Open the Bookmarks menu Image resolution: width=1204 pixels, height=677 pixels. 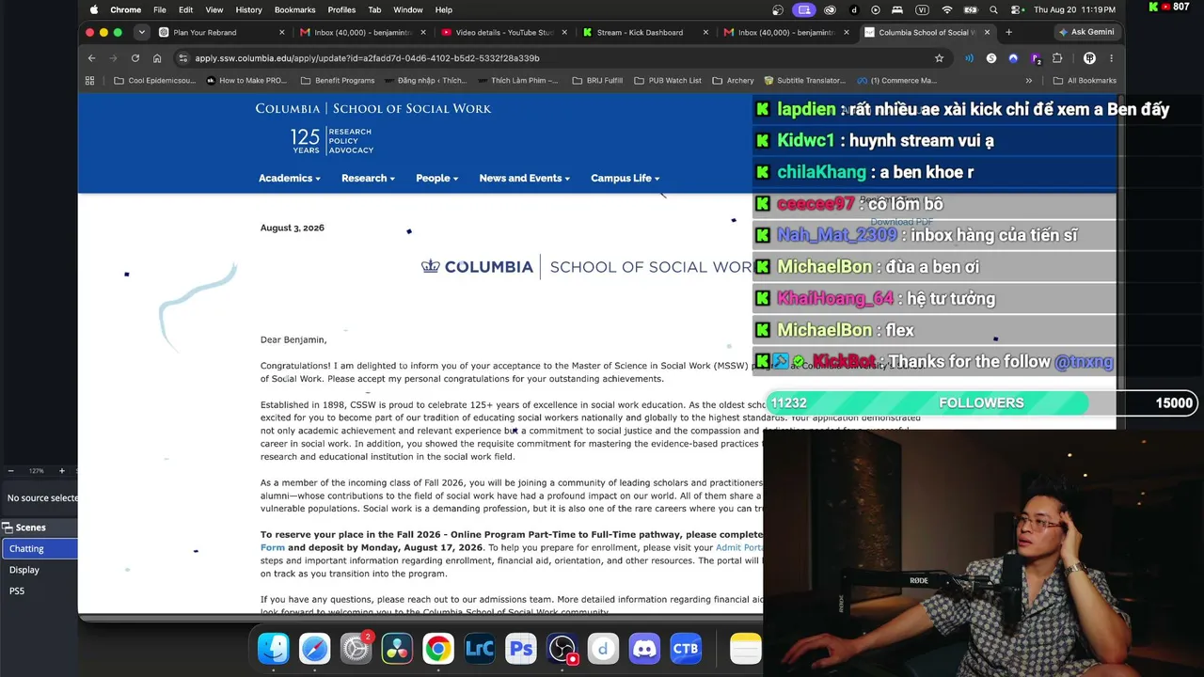click(294, 9)
